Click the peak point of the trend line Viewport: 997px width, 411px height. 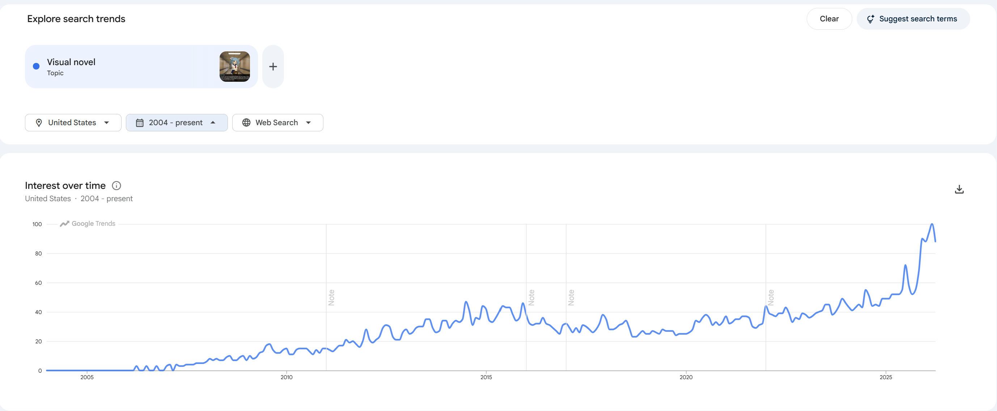pyautogui.click(x=932, y=224)
